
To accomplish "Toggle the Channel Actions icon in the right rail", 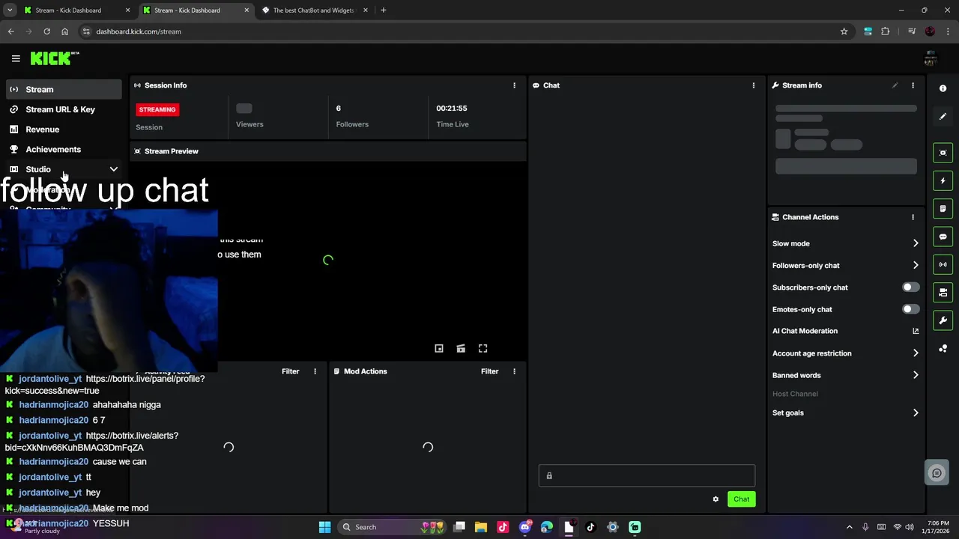I will [943, 292].
